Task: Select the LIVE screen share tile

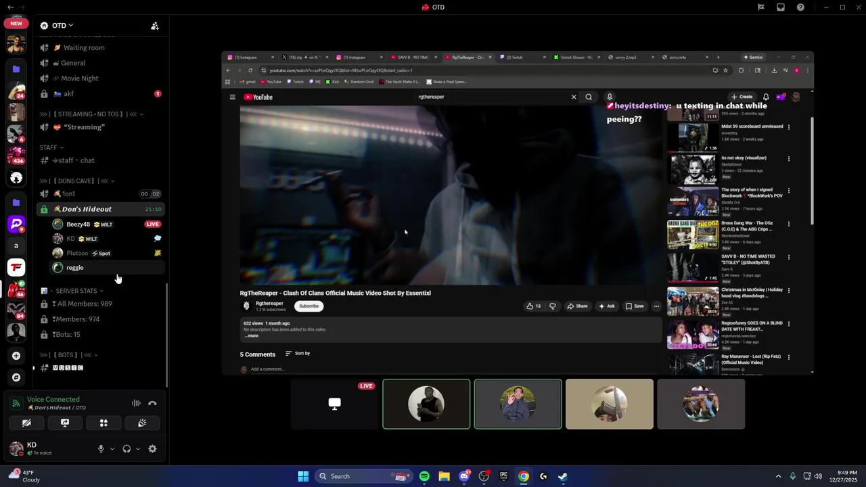Action: click(x=335, y=404)
